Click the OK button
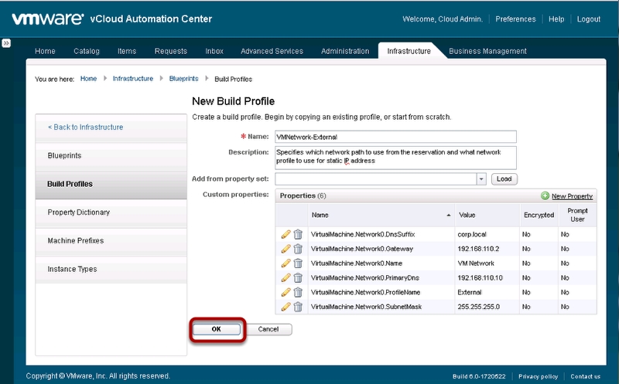Viewport: 619px width, 384px height. (217, 329)
